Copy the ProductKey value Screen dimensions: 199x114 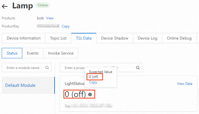tap(66, 26)
